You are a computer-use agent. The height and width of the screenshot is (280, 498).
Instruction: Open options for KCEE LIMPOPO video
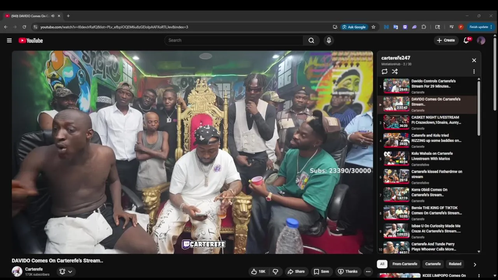click(x=479, y=276)
